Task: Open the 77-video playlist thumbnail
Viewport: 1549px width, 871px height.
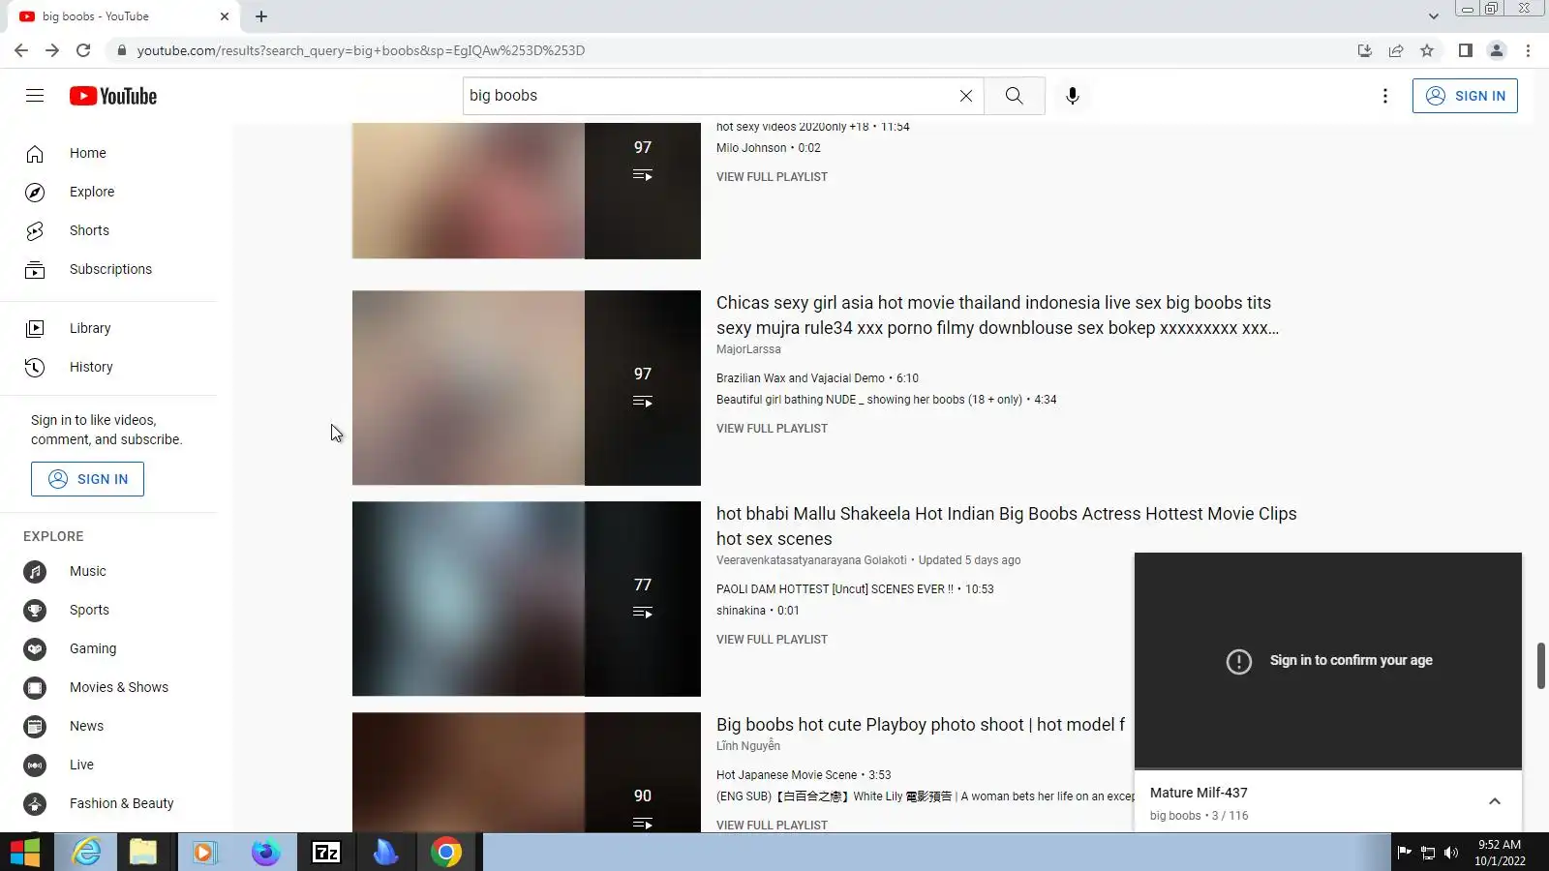Action: pyautogui.click(x=527, y=599)
